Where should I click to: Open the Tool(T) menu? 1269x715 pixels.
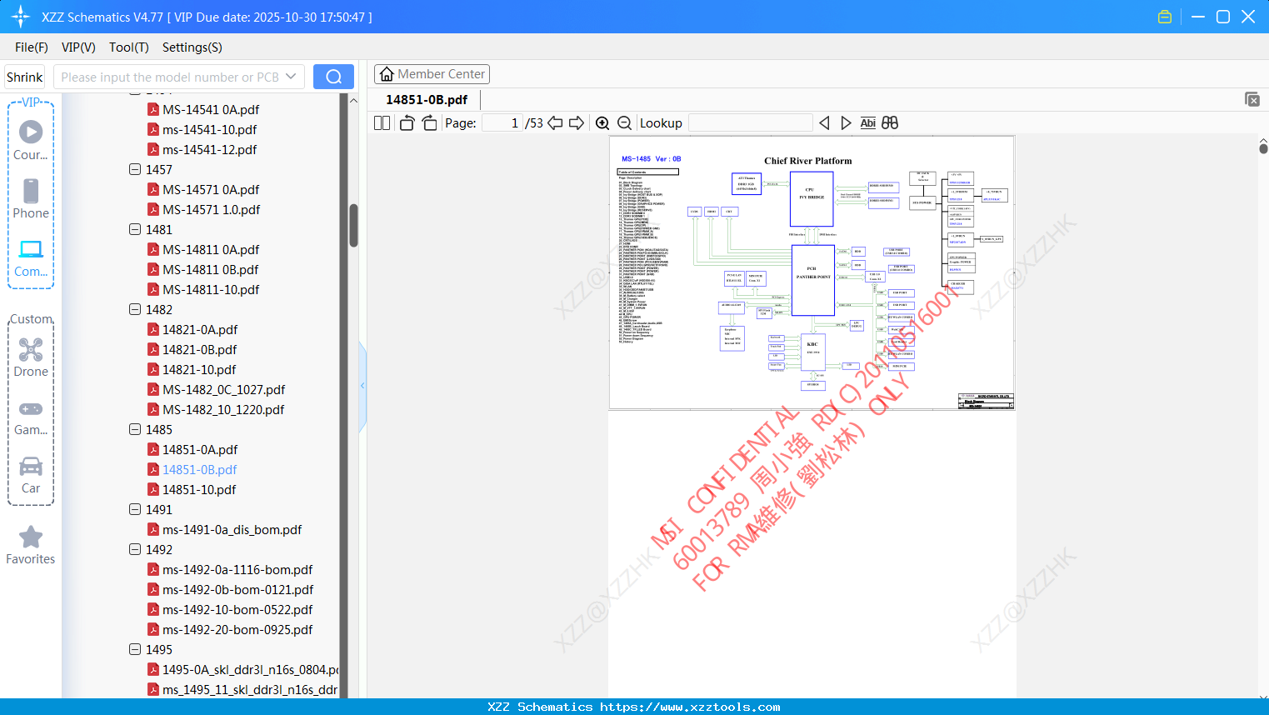[x=129, y=47]
